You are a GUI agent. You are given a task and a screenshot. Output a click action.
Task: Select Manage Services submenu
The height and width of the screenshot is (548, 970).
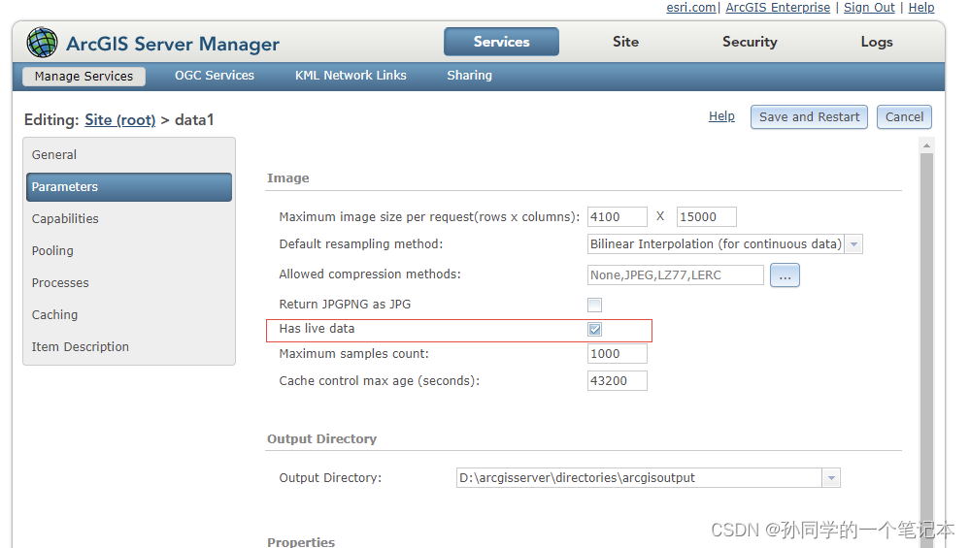[84, 76]
